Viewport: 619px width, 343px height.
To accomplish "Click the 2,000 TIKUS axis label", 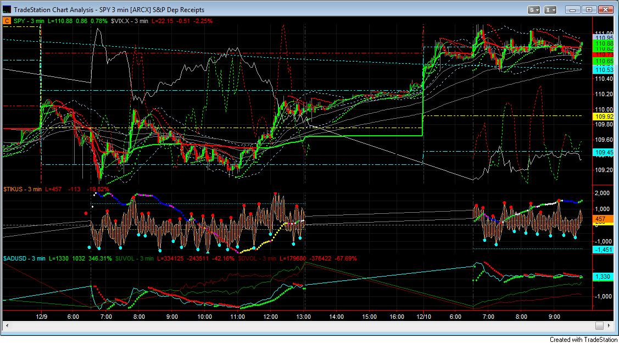I will click(x=603, y=193).
